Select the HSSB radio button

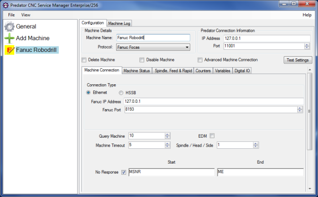pyautogui.click(x=121, y=93)
